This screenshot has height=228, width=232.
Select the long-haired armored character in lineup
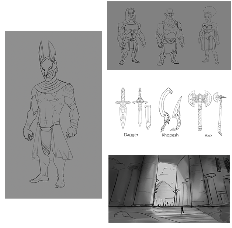(x=131, y=36)
